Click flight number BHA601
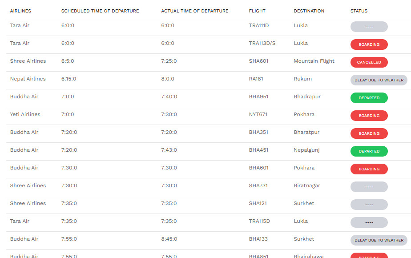The height and width of the screenshot is (258, 411). (x=258, y=168)
